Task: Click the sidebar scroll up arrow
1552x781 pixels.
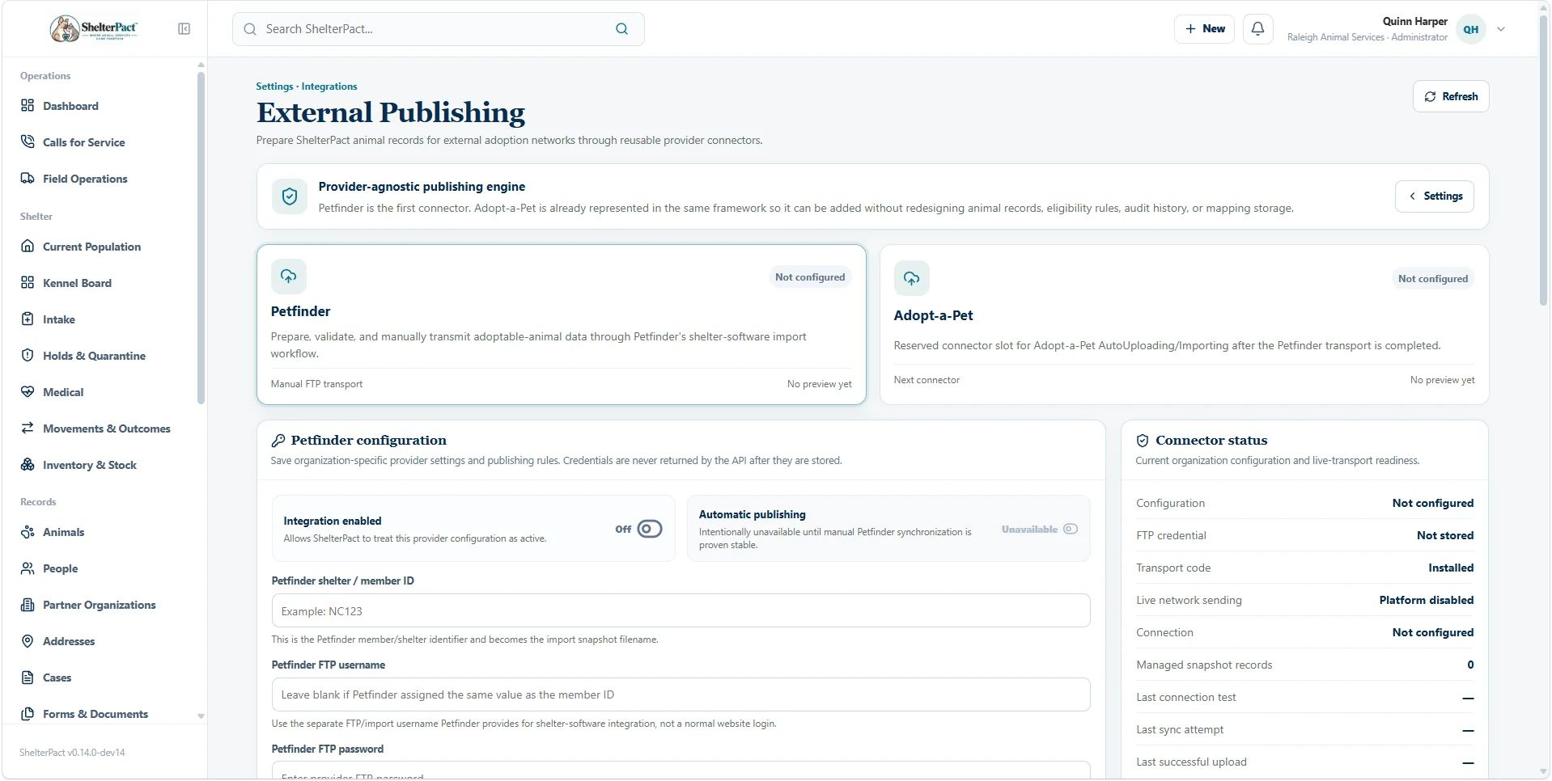Action: point(201,65)
